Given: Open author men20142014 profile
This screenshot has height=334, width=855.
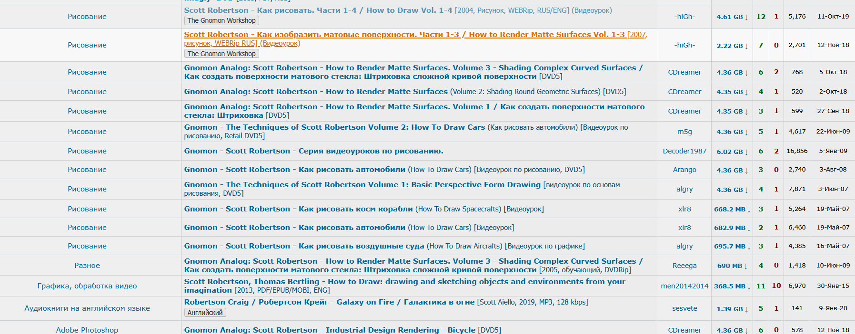Looking at the screenshot, I should tap(684, 286).
